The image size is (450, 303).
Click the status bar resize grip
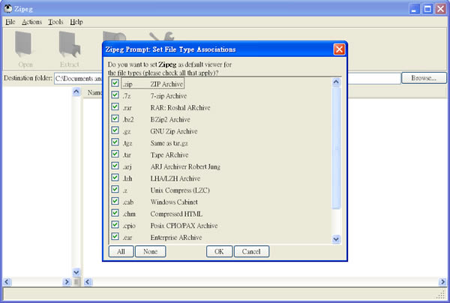(x=442, y=294)
